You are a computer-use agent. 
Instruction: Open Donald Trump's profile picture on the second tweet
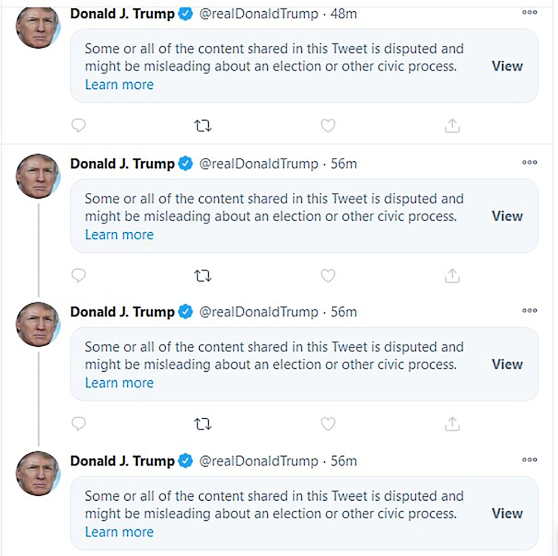(37, 175)
